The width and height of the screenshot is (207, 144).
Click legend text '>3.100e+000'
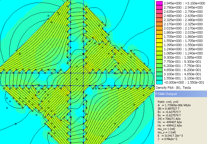point(195,3)
